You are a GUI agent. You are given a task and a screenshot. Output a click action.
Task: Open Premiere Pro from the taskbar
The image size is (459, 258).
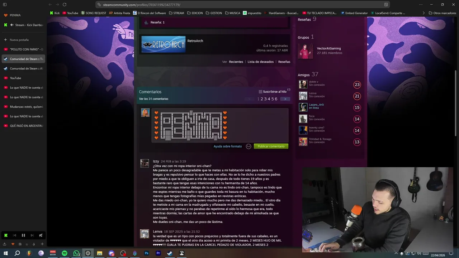(x=158, y=253)
